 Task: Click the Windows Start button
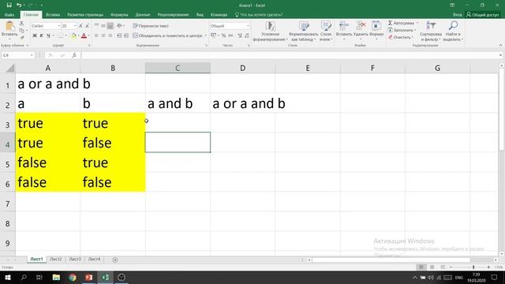[8, 277]
